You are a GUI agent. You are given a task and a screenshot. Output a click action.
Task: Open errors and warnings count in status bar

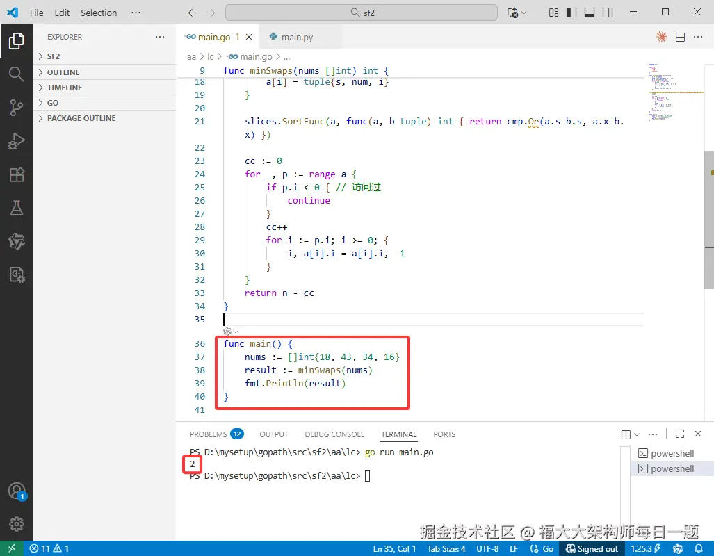49,549
